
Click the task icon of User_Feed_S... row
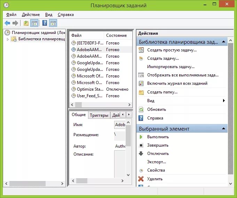tap(73, 96)
